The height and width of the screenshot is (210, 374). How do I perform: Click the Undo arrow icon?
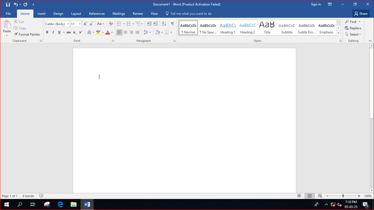(16, 4)
